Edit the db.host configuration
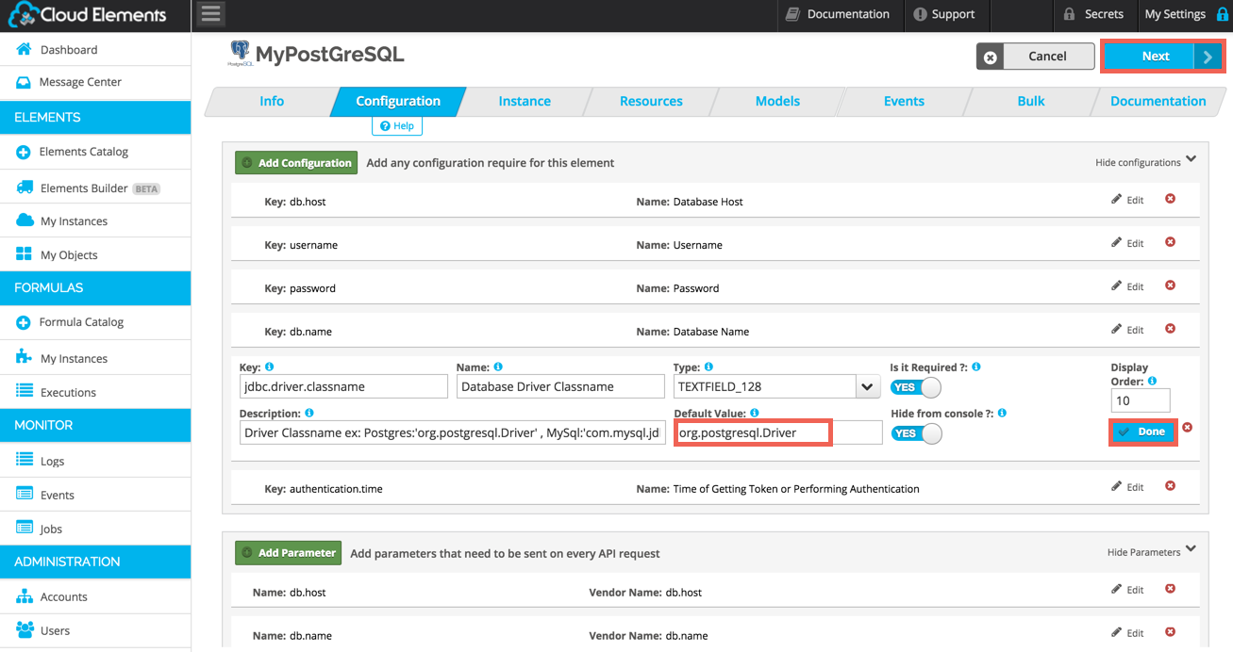Viewport: 1233px width, 652px height. click(1127, 200)
